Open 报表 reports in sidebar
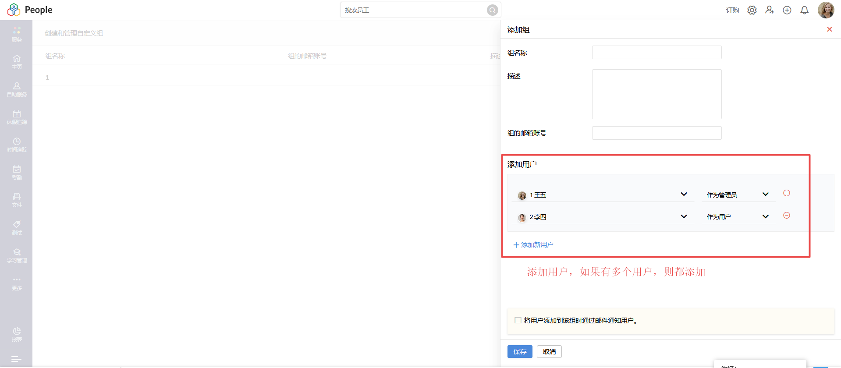This screenshot has height=368, width=841. [17, 334]
